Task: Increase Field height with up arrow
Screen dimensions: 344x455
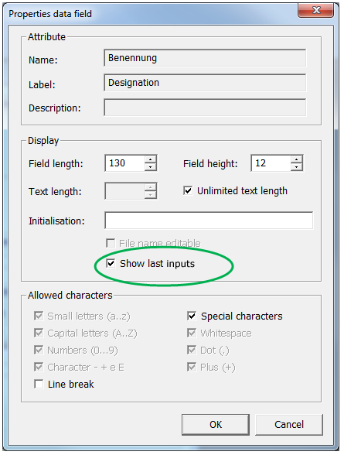Action: 296,159
